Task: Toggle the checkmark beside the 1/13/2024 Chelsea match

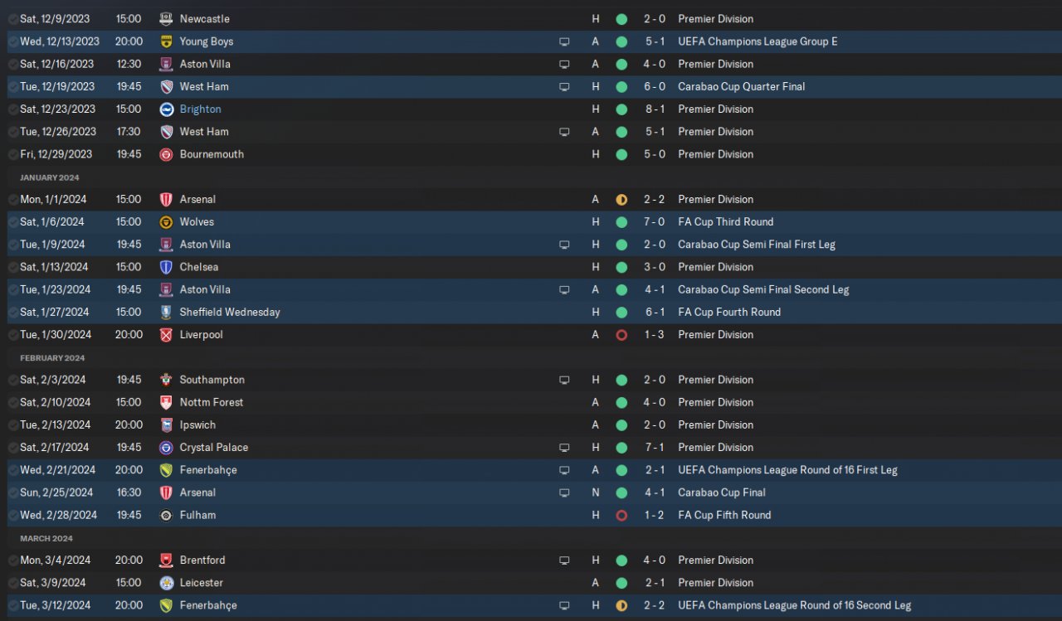Action: [x=13, y=267]
